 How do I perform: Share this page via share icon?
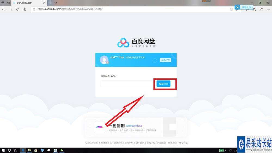261,9
